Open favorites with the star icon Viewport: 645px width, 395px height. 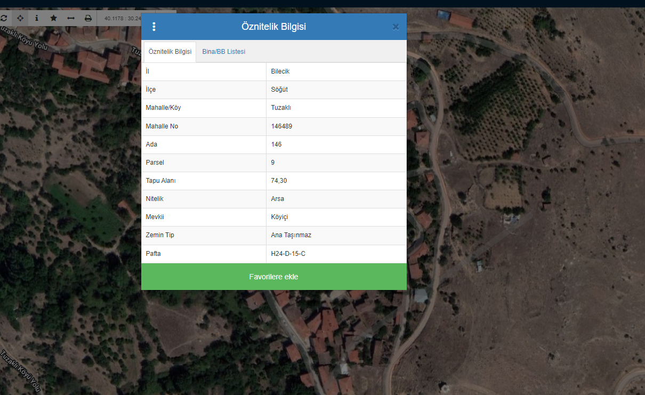[54, 18]
